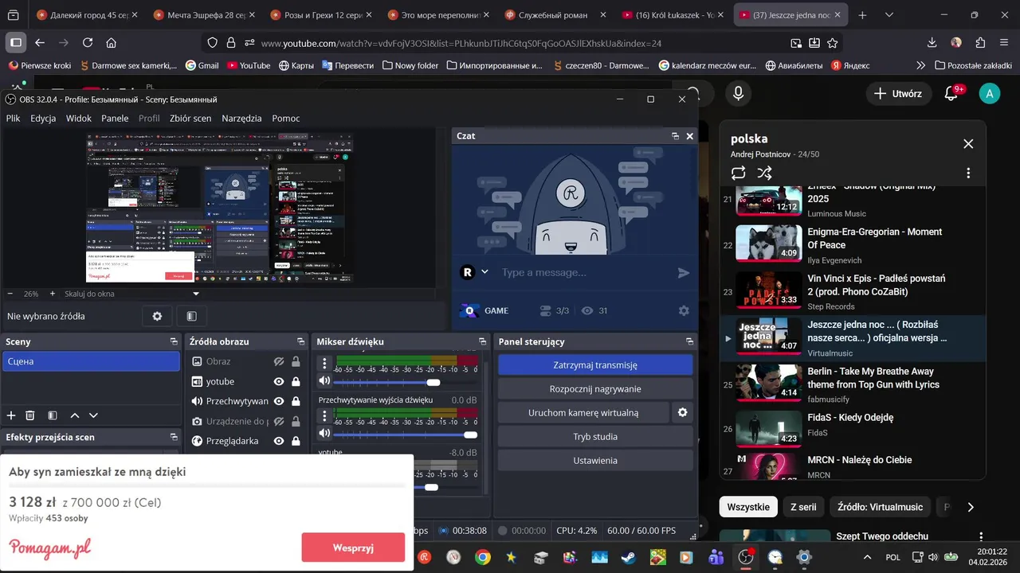Show hidden system tray icons chevron

pos(868,557)
